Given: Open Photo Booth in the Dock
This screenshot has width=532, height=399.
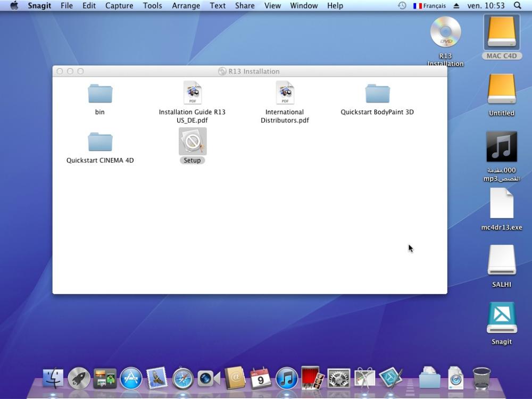Looking at the screenshot, I should 312,377.
